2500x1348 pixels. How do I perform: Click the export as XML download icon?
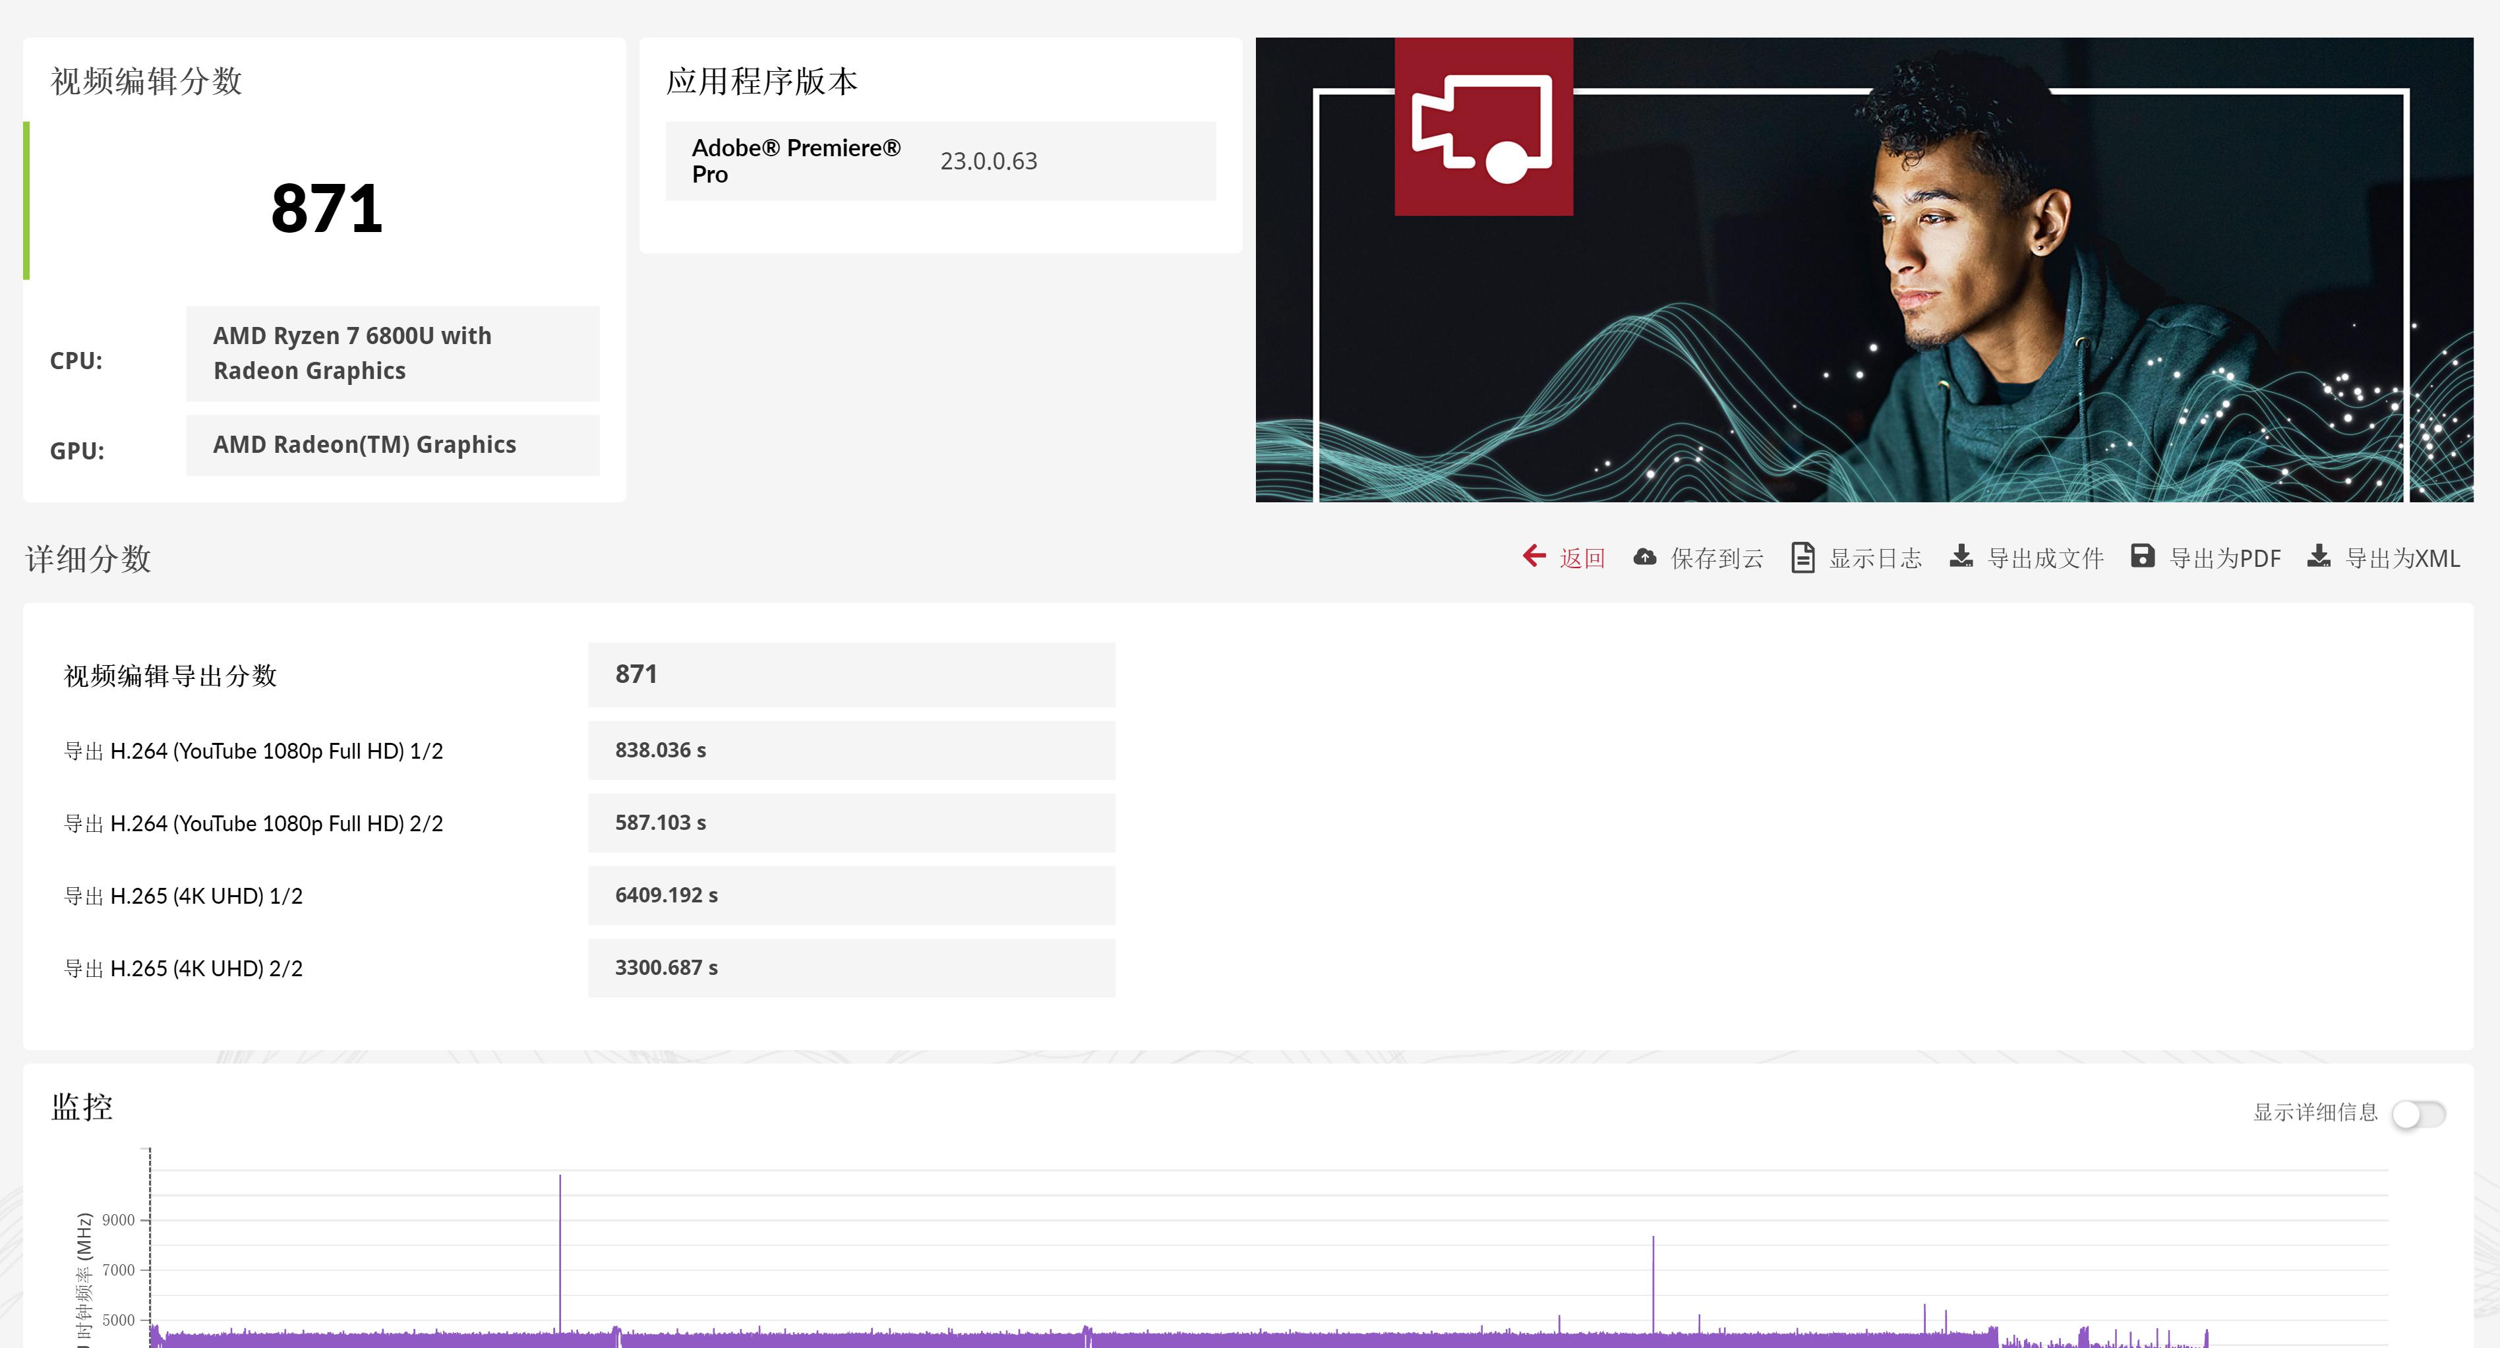pyautogui.click(x=2319, y=556)
